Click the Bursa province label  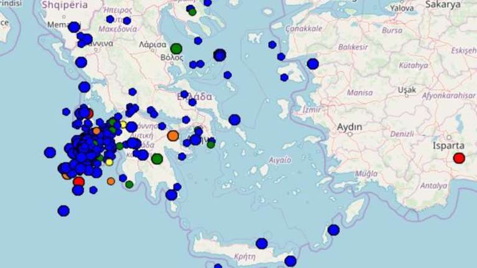click(392, 30)
